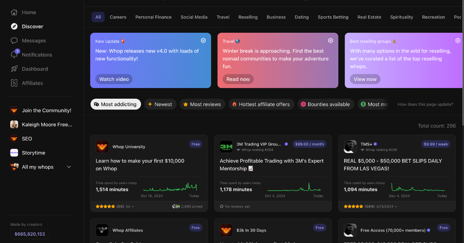Open the Messages chat bubble icon
Image resolution: width=464 pixels, height=243 pixels.
(x=14, y=40)
